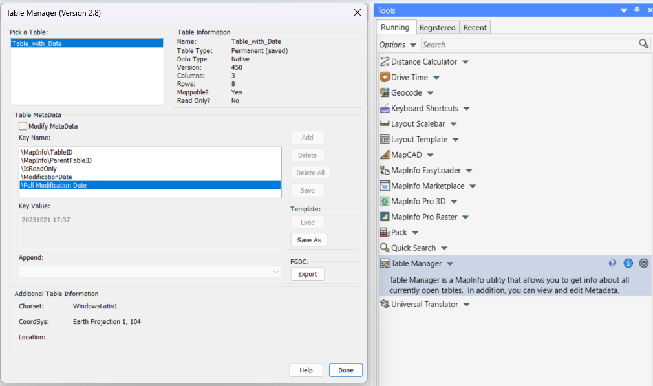Viewport: 653px width, 386px height.
Task: Click the Universal Translator tool icon
Action: (385, 304)
